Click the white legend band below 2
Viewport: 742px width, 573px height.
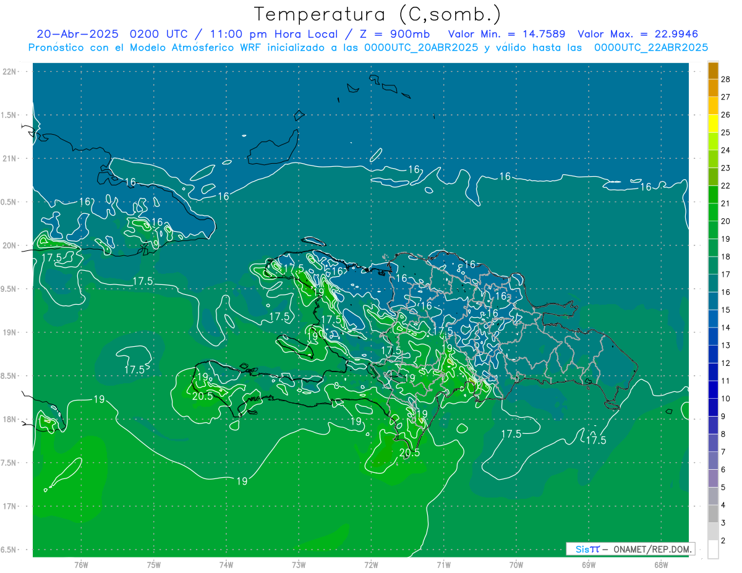click(x=713, y=550)
